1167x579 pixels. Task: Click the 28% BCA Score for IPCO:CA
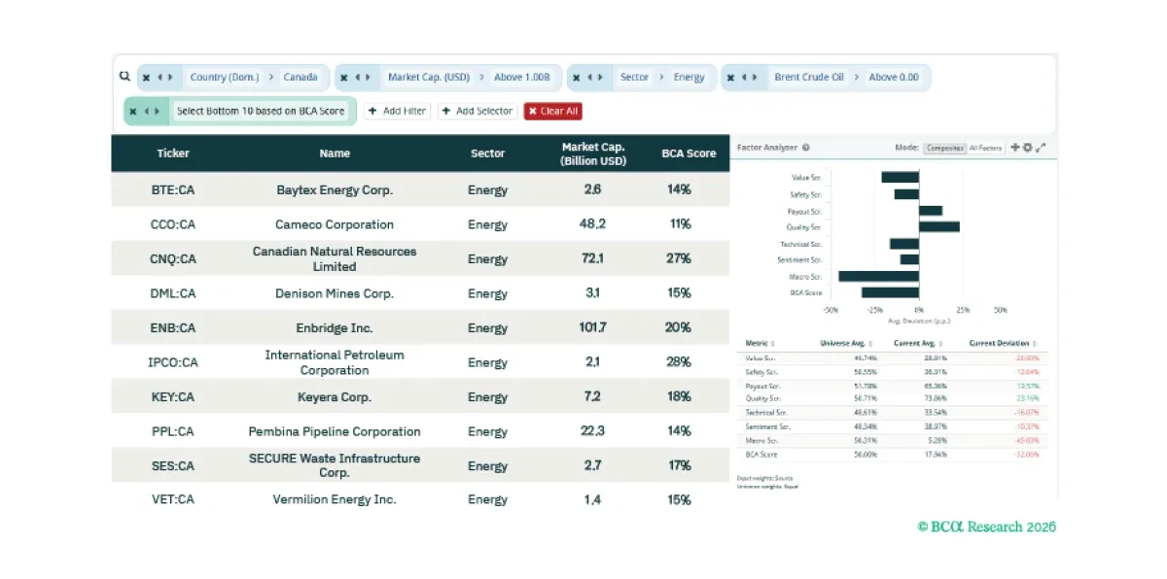pyautogui.click(x=679, y=362)
